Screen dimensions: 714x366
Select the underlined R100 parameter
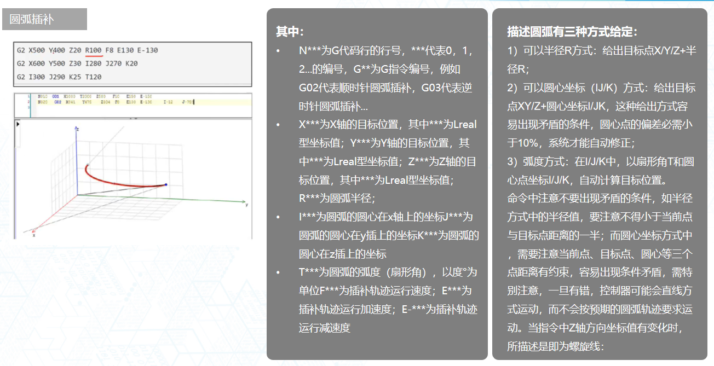point(94,50)
